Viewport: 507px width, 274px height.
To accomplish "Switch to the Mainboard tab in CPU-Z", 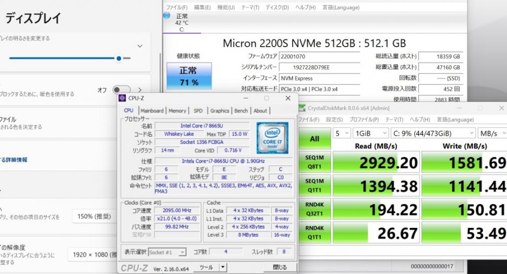I will 152,110.
